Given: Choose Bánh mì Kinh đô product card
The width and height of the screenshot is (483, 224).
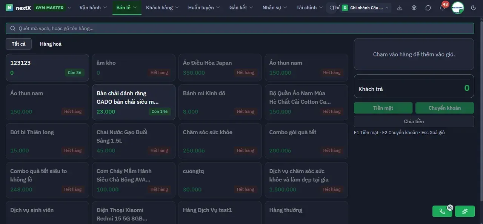Looking at the screenshot, I should 220,102.
